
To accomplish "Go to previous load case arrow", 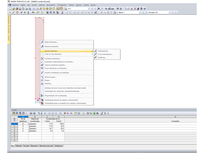I will point(92,9).
